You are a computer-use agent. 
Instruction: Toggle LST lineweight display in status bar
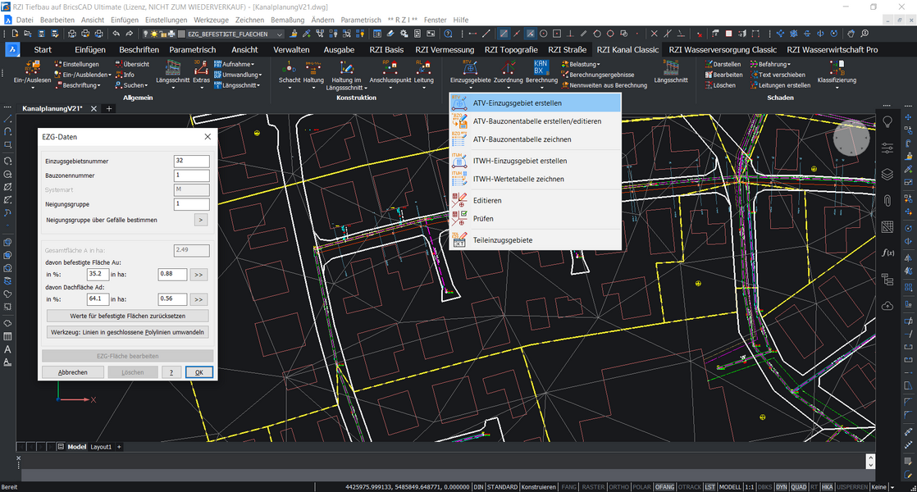click(x=709, y=487)
